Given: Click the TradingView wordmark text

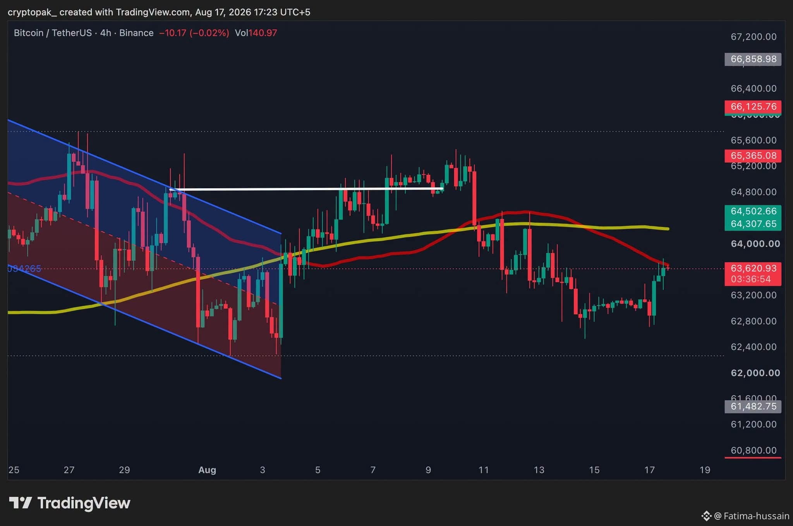Looking at the screenshot, I should 84,503.
